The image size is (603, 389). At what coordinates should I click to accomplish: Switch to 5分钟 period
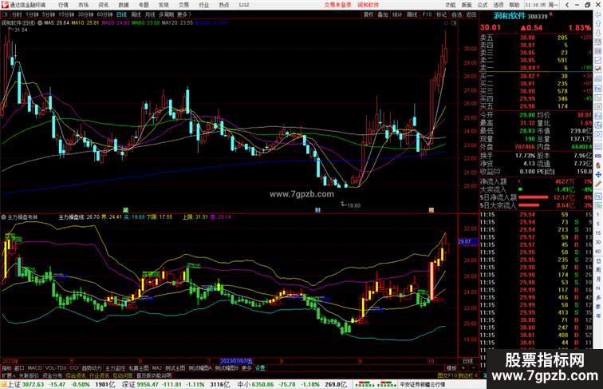tap(49, 14)
